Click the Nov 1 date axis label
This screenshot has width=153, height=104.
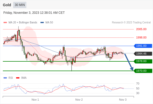[35, 100]
